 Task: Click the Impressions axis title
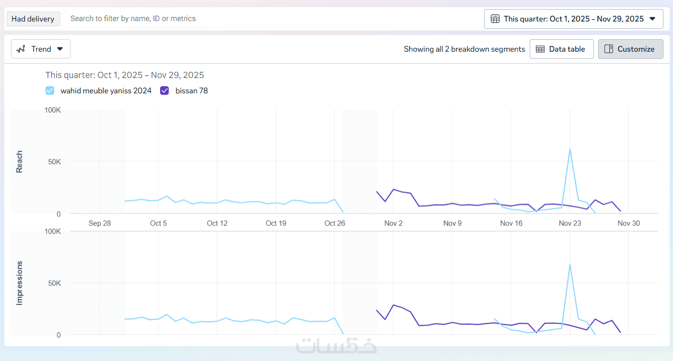(20, 283)
